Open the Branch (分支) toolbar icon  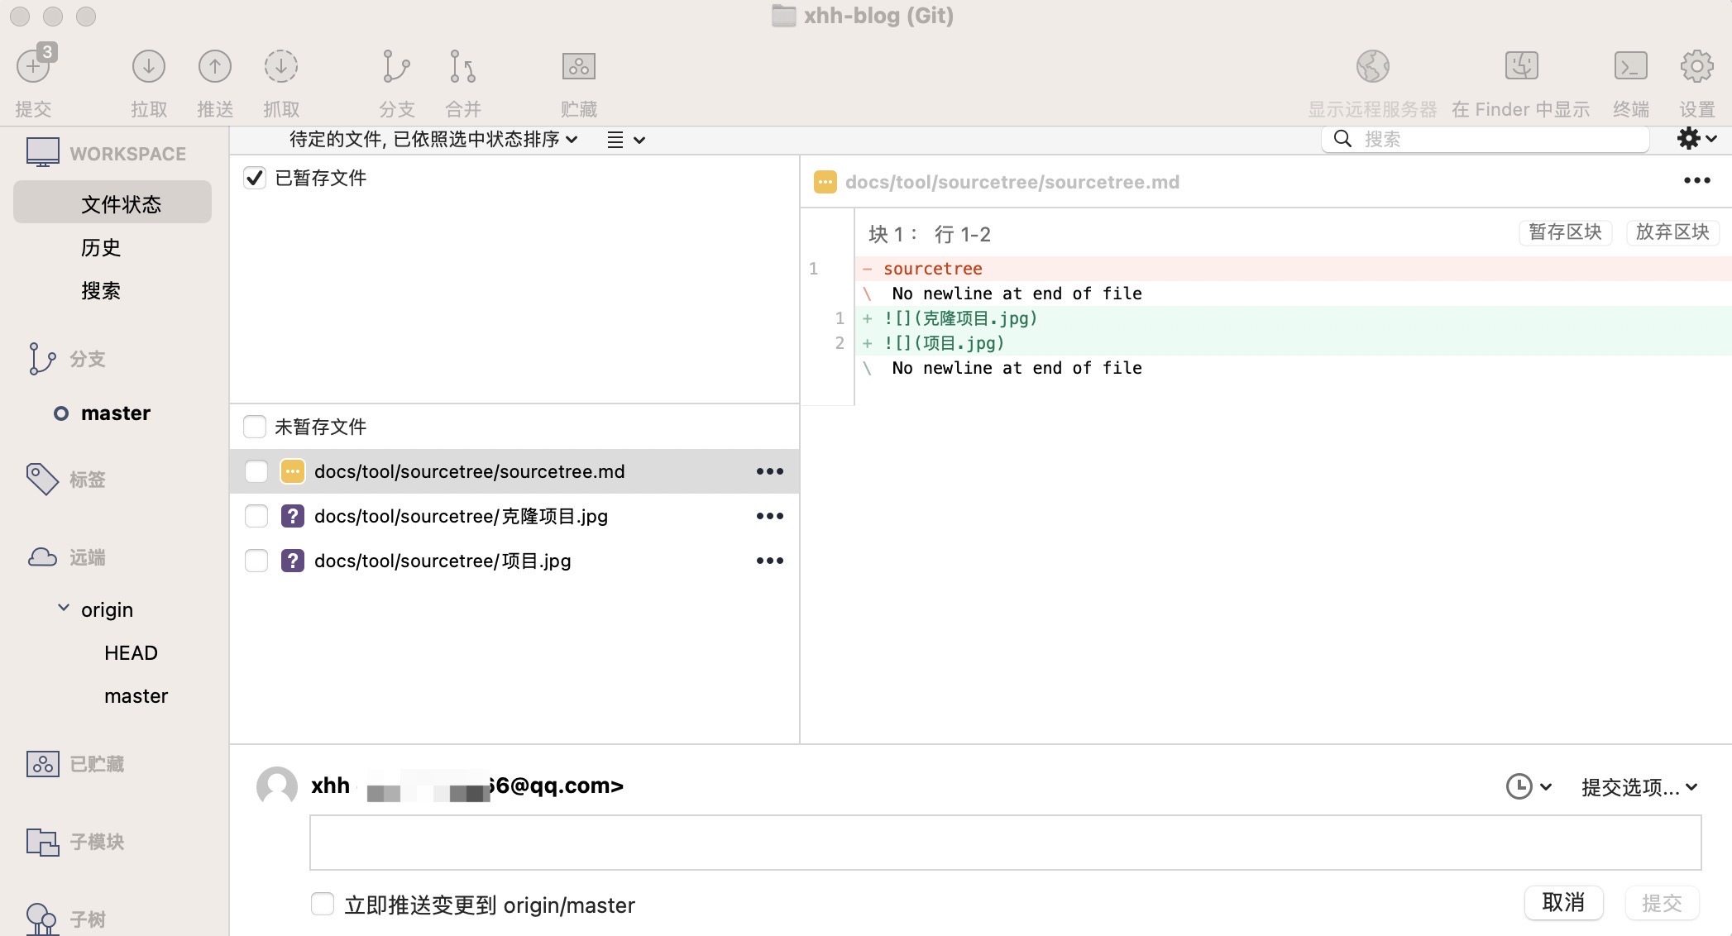[x=396, y=66]
